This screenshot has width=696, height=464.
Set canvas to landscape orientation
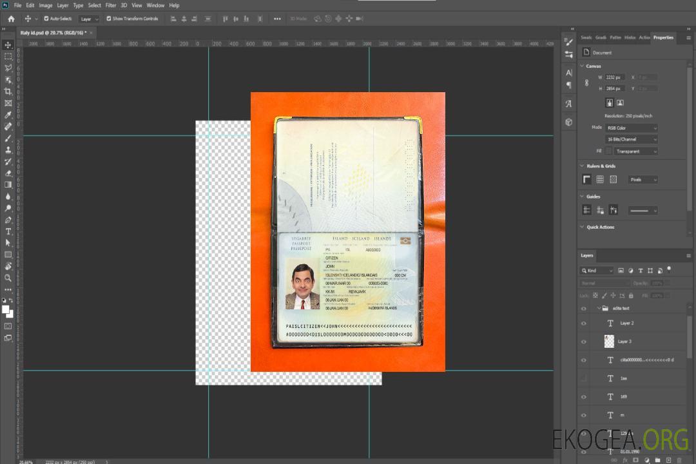point(620,102)
